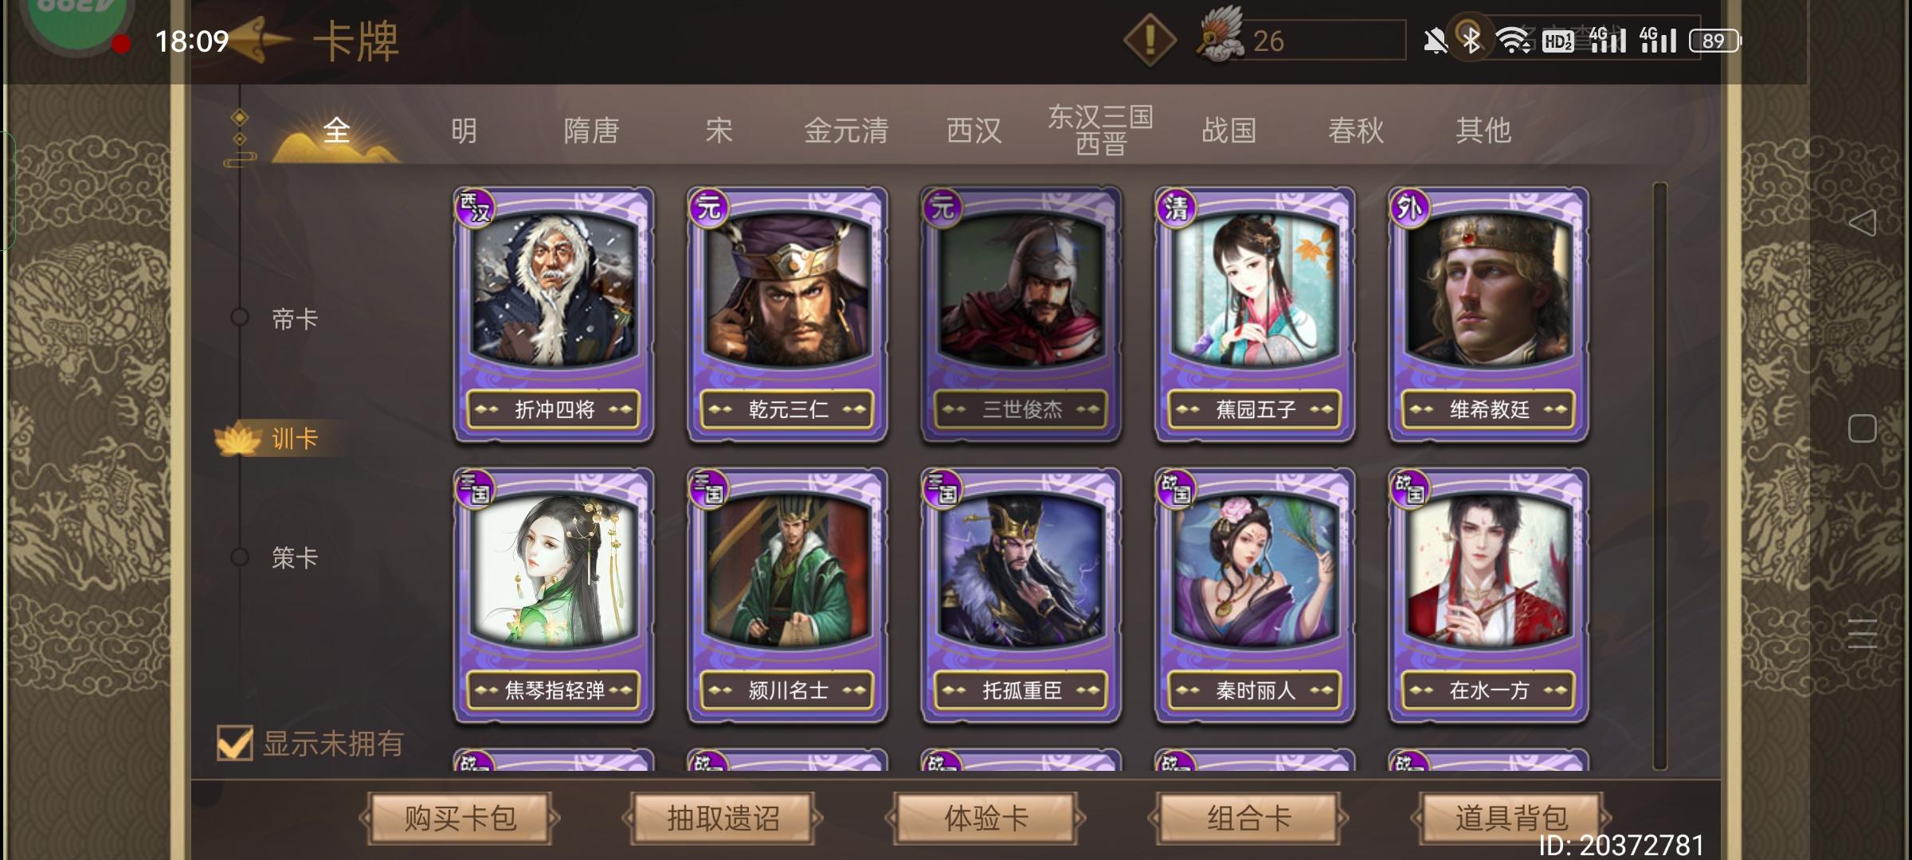
Task: Open the 托孤重臣 card
Action: point(1021,595)
